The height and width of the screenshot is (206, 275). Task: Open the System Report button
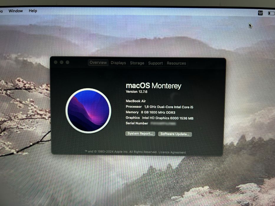[x=140, y=134]
